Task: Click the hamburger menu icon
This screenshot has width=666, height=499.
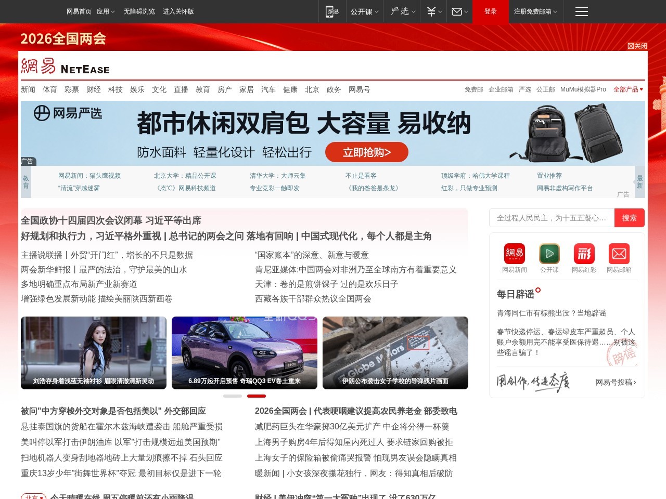Action: (x=581, y=11)
